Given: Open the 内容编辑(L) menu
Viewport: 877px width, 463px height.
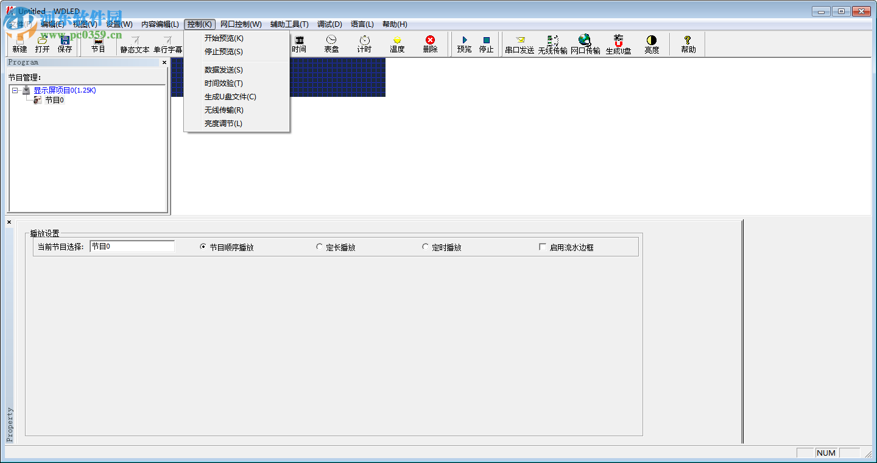Looking at the screenshot, I should pos(160,24).
